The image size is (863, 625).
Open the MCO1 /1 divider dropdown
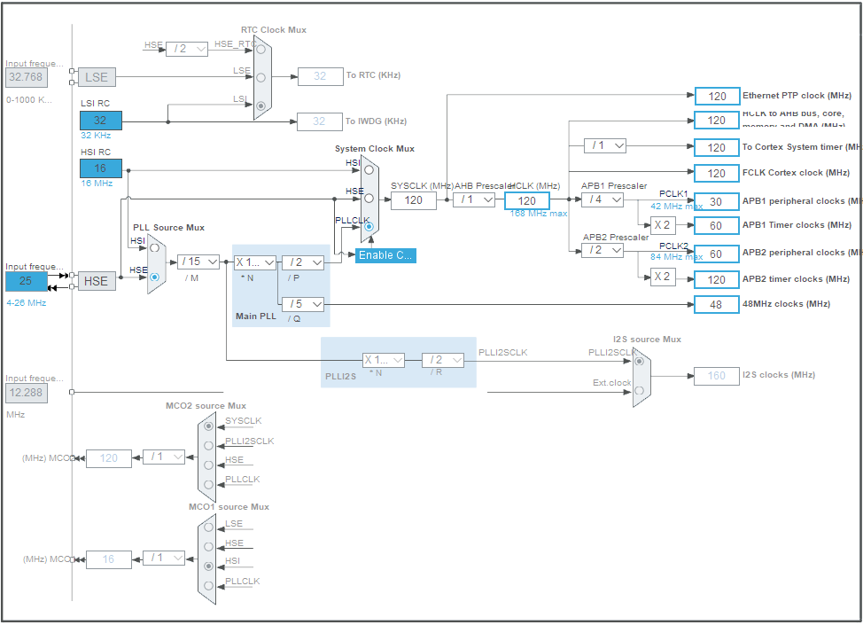[x=163, y=558]
